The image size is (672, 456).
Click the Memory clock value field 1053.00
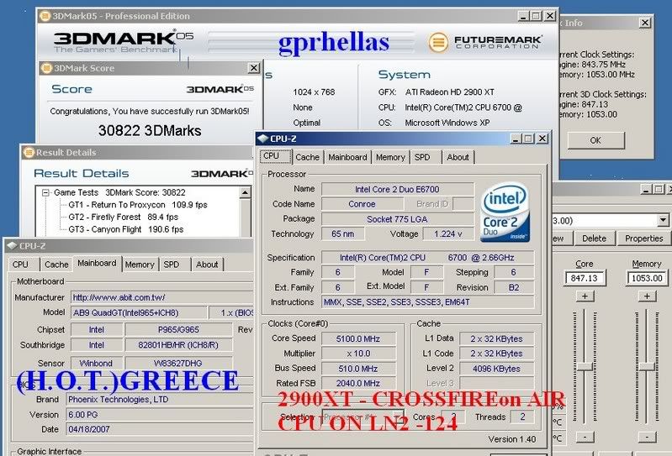[x=647, y=279]
